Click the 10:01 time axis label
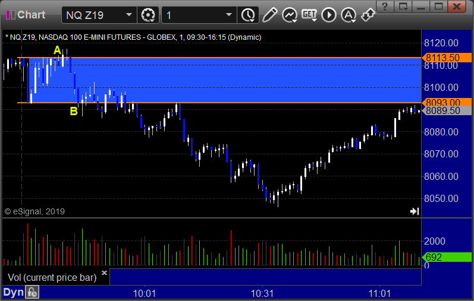 [x=145, y=293]
